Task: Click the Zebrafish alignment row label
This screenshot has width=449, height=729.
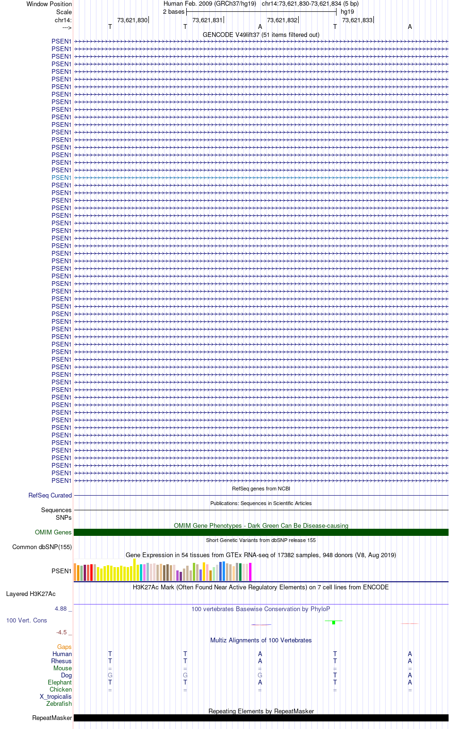Action: [59, 703]
